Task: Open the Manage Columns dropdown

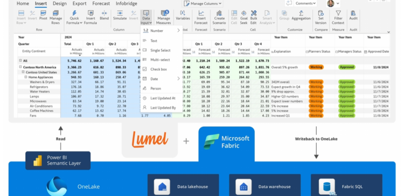Action: click(x=203, y=3)
